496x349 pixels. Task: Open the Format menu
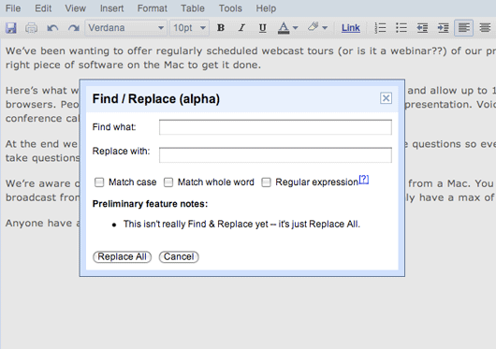tap(153, 8)
